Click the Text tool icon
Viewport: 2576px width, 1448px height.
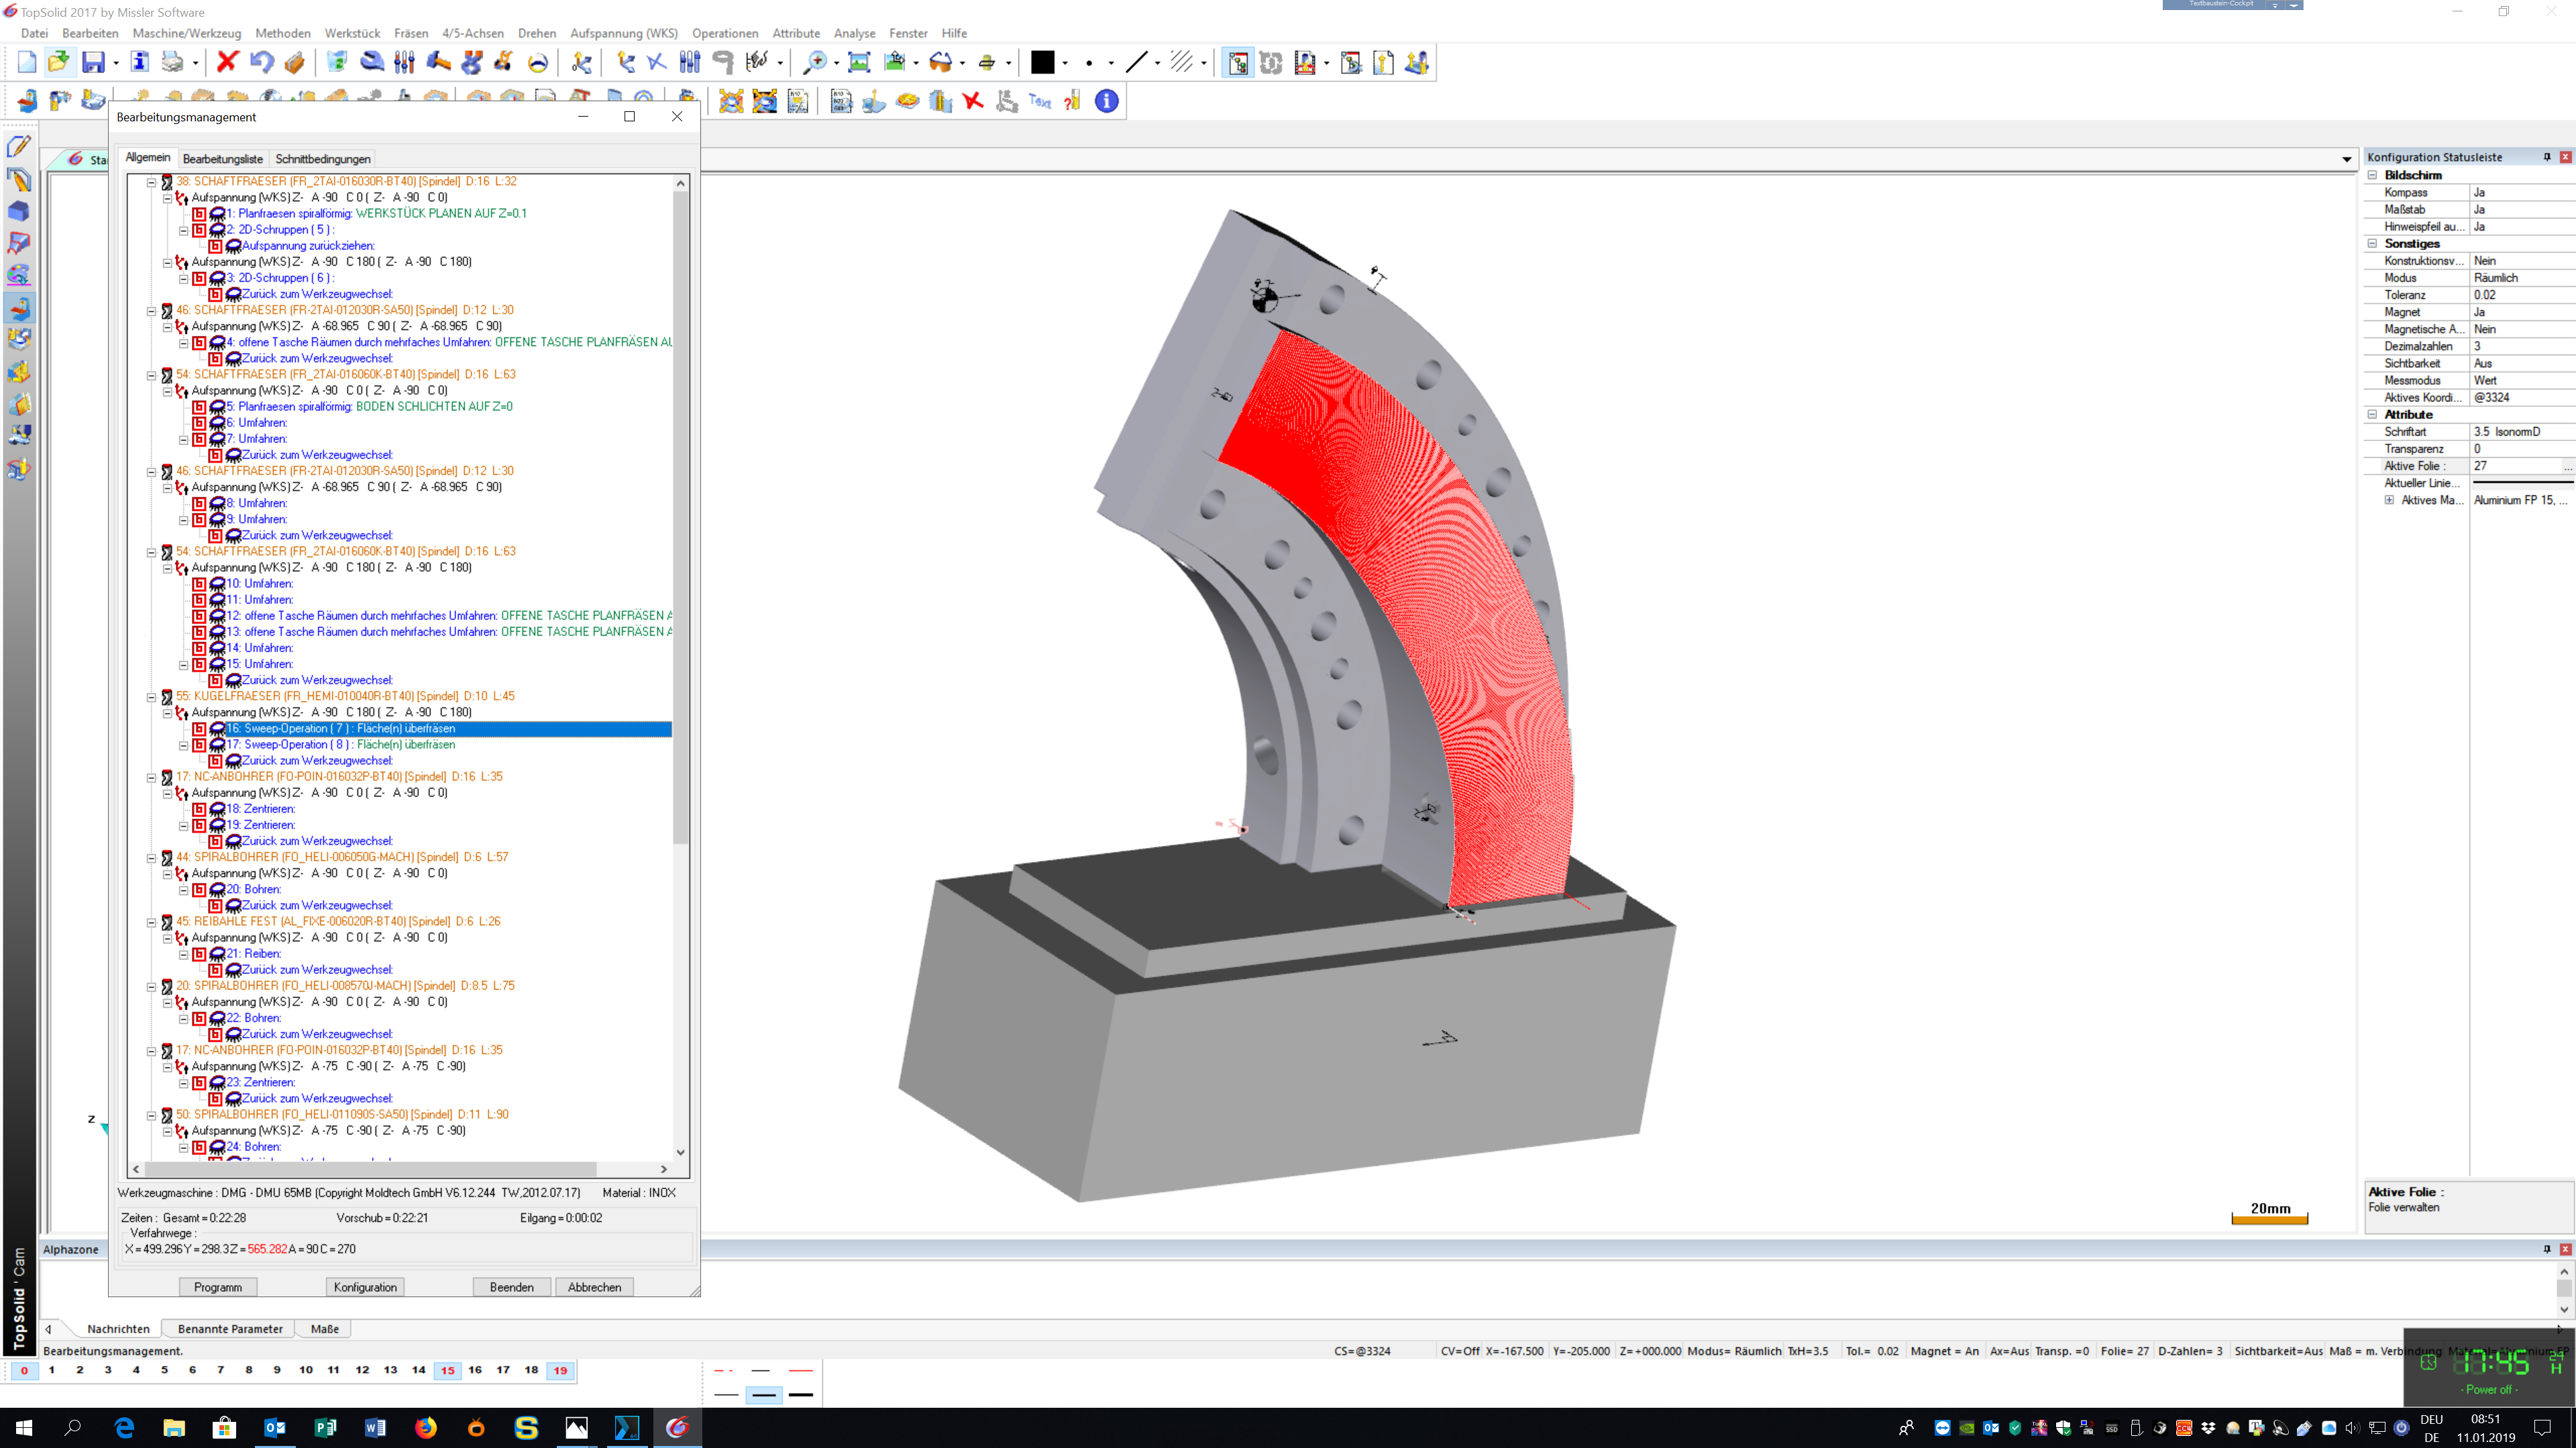click(1040, 101)
